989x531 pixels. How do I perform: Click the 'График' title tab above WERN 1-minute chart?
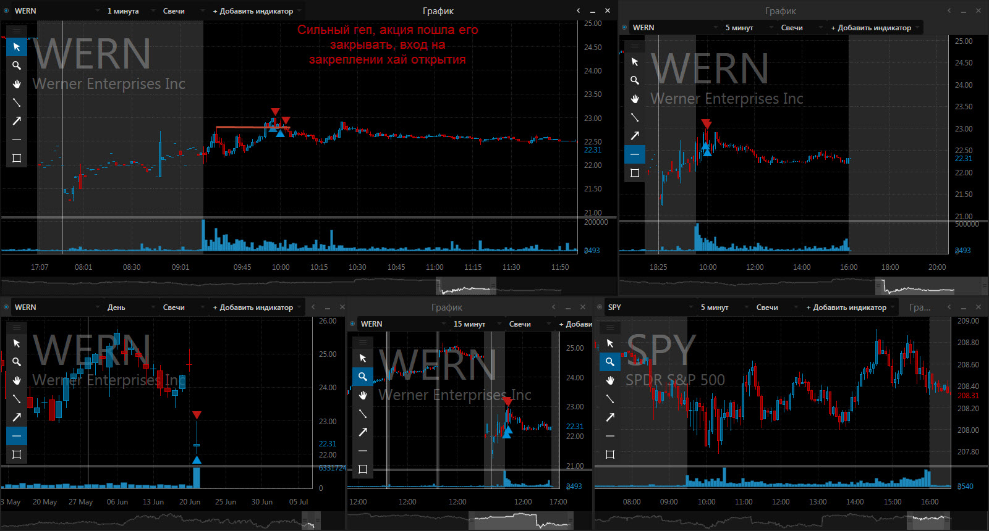pyautogui.click(x=438, y=11)
